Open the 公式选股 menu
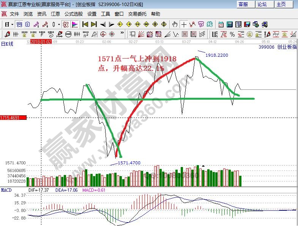 point(73,14)
